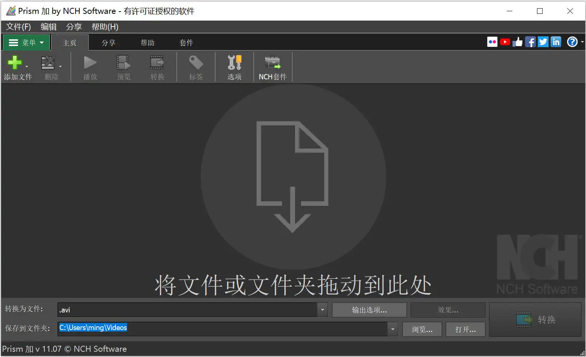This screenshot has height=357, width=586.
Task: Open the .avi output format dropdown
Action: click(x=322, y=310)
